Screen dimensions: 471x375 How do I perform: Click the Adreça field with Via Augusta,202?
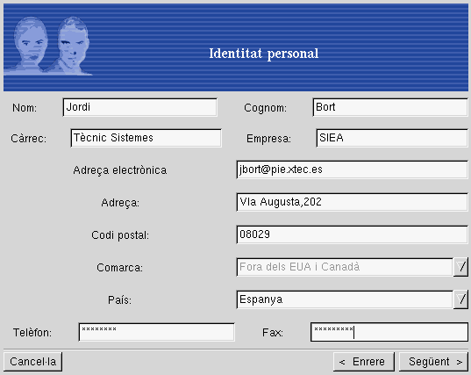click(352, 202)
